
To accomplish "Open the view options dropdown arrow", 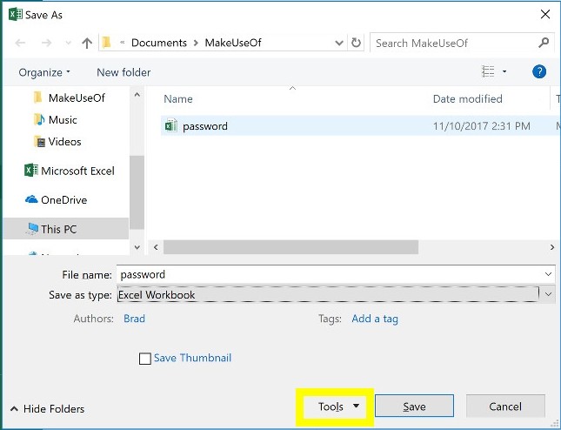I will coord(504,71).
